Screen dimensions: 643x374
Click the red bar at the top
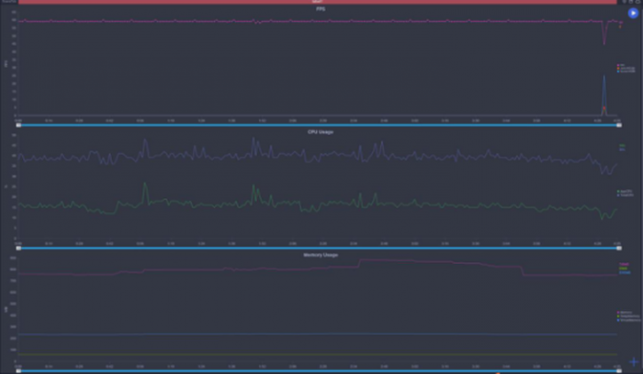317,2
